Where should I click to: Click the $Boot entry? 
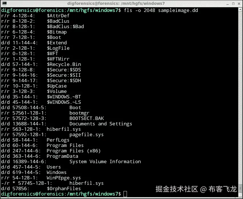tap(54, 38)
